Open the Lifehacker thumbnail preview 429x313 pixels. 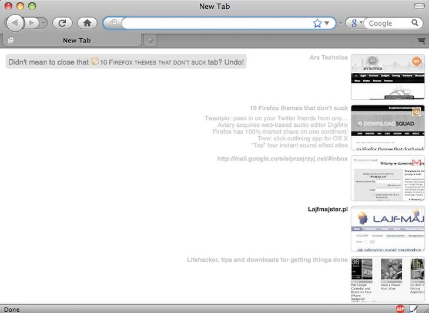pos(388,280)
